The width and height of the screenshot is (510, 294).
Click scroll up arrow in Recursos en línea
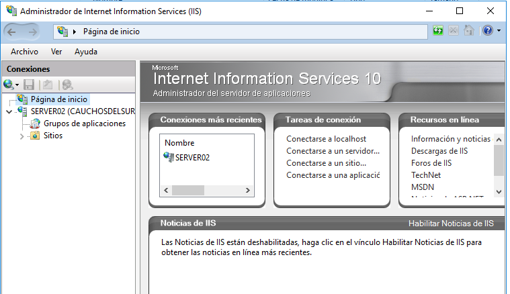coord(499,140)
